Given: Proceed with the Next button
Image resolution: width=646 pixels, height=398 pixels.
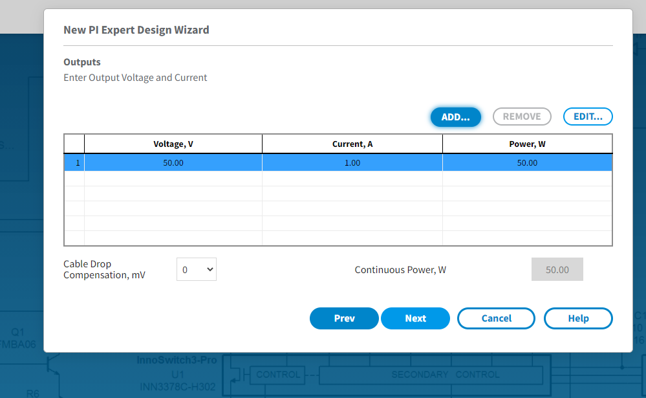Looking at the screenshot, I should (415, 318).
